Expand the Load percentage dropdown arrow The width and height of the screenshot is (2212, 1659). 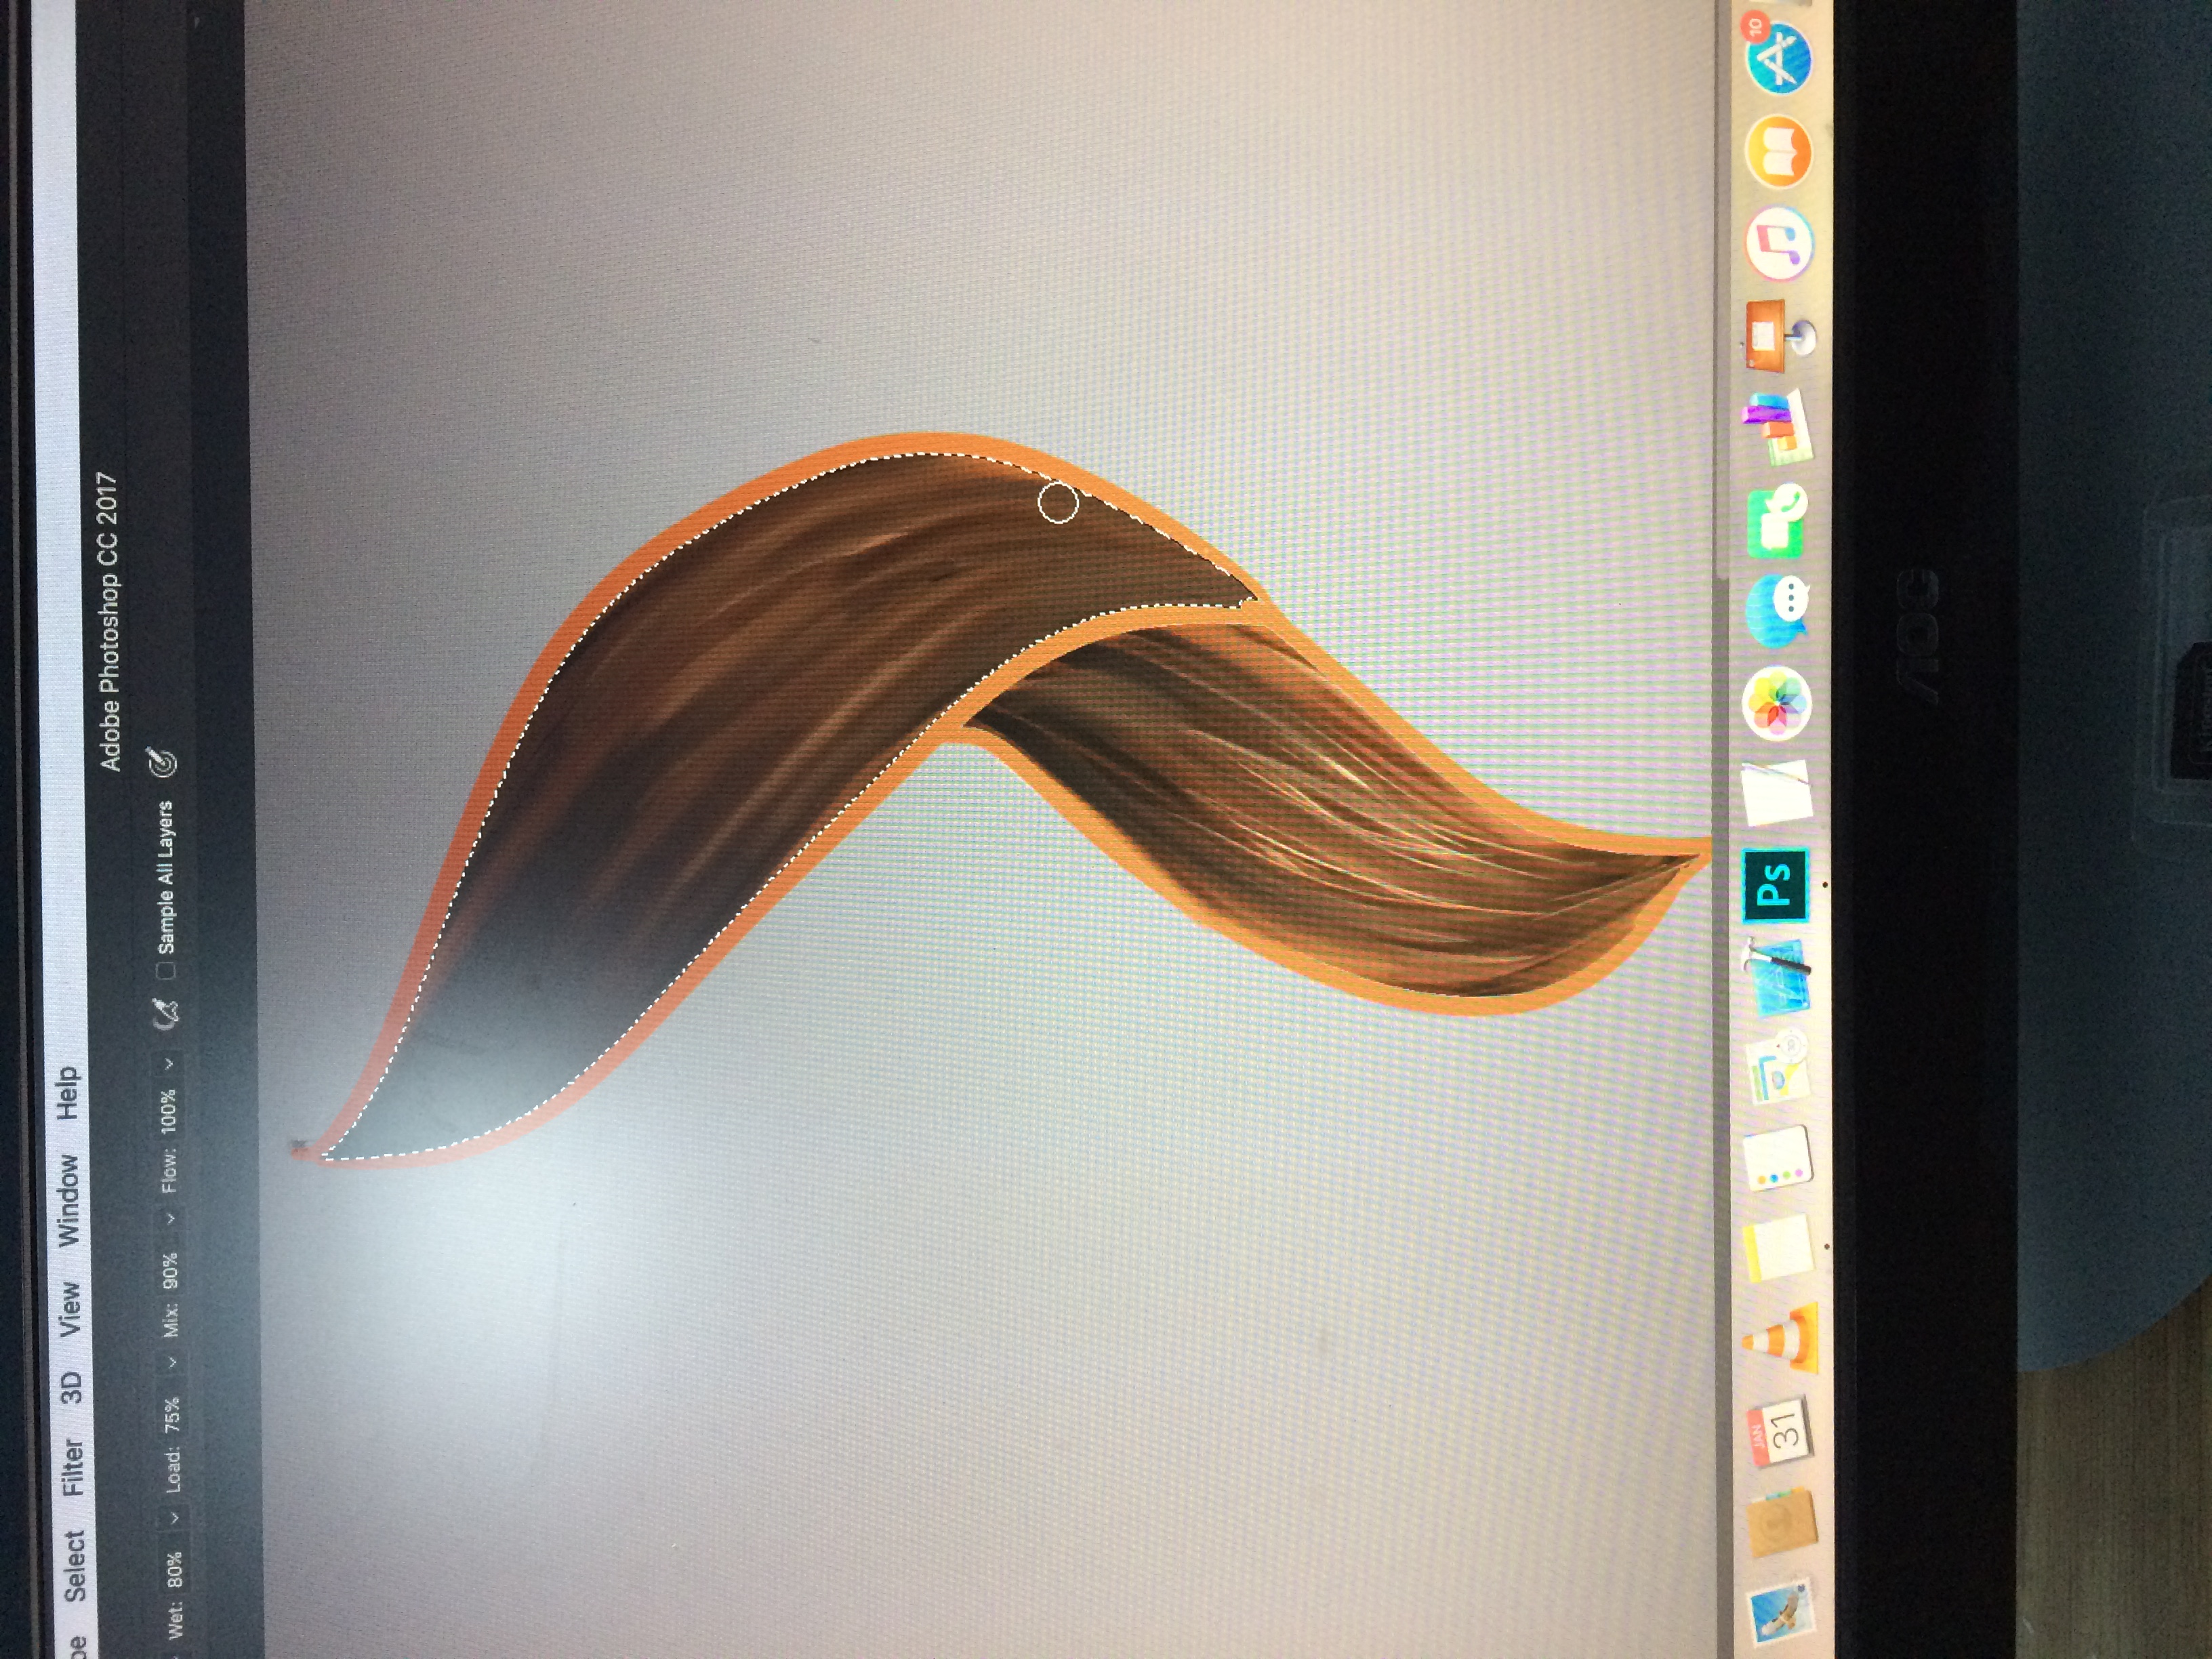pyautogui.click(x=172, y=1363)
